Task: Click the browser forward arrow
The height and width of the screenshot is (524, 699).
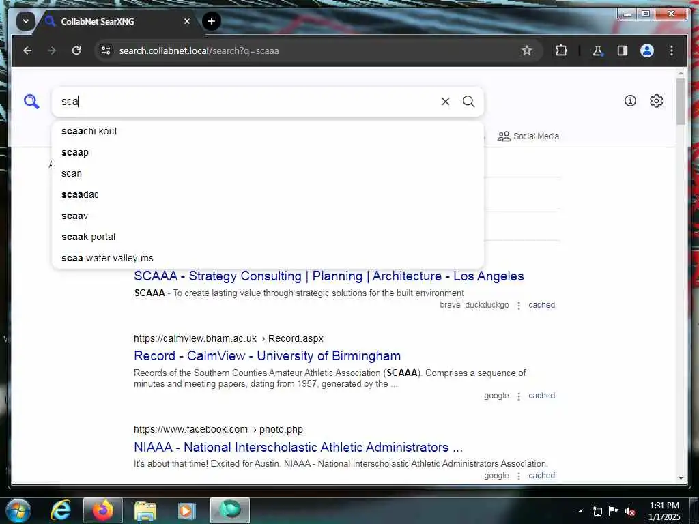Action: 52,50
